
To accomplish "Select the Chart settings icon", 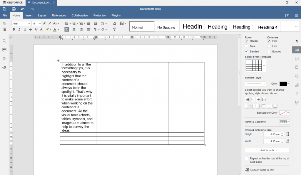I will [297, 85].
